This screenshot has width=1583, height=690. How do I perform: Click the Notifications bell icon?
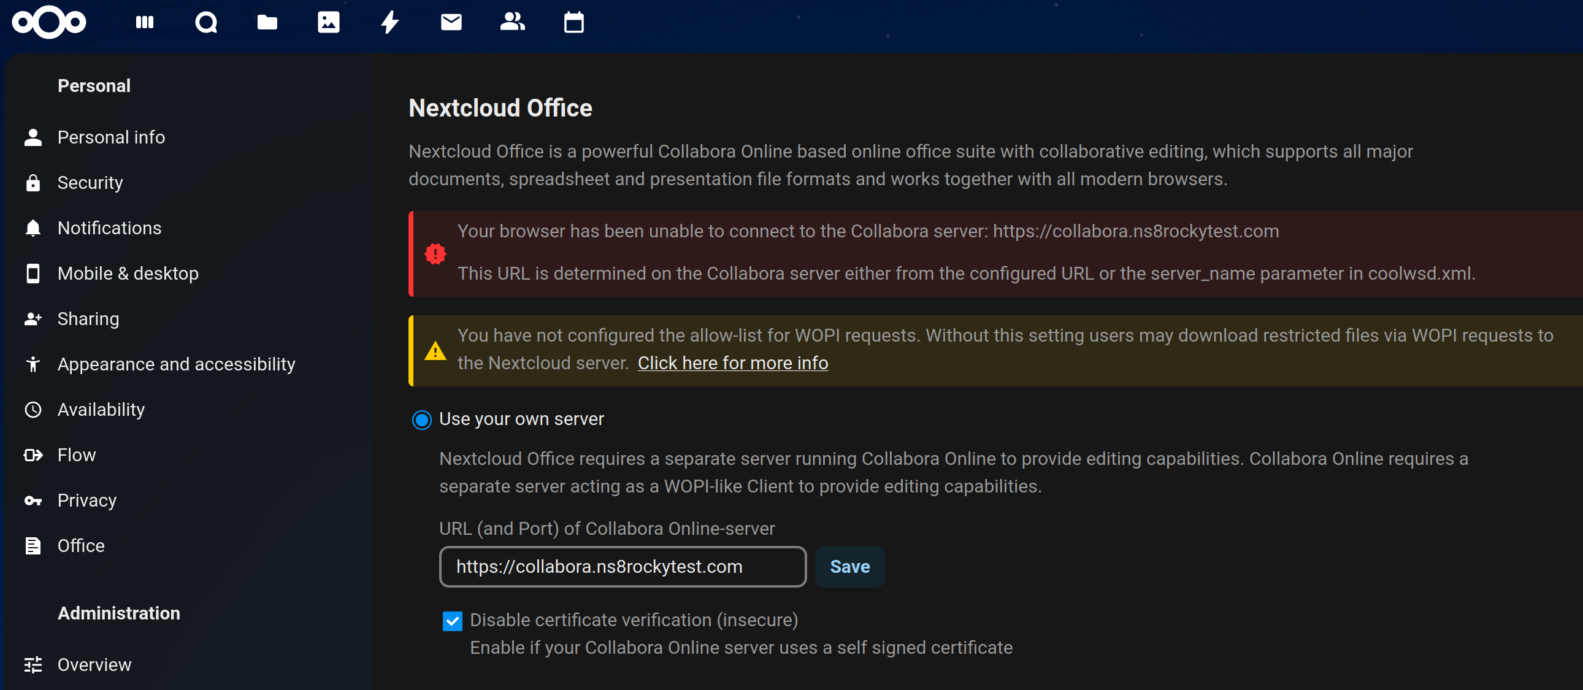pos(33,228)
